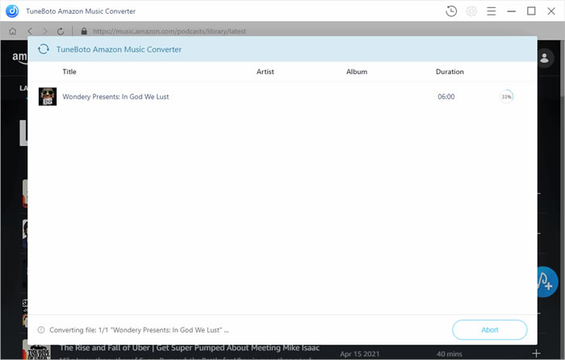Abort the conversion
Screen dimensions: 565x360
click(490, 329)
